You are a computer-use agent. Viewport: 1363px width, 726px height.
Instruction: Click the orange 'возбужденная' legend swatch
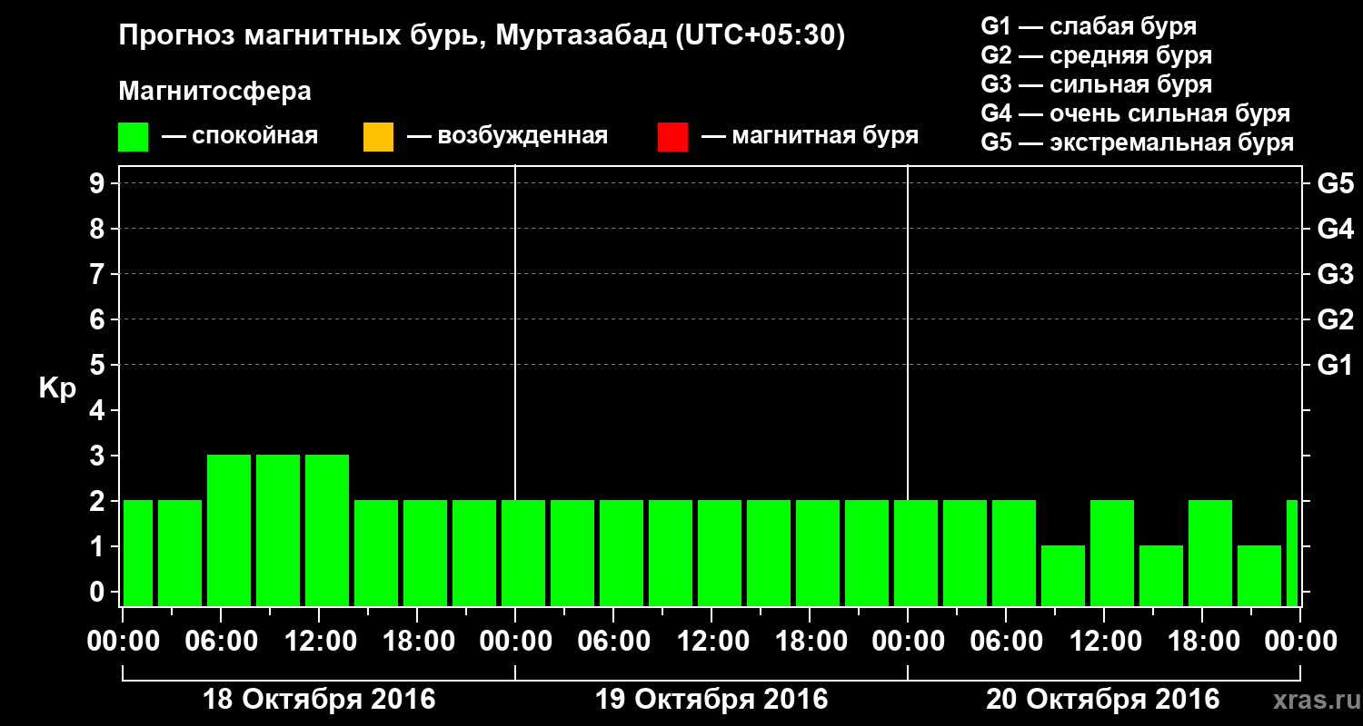pos(378,137)
